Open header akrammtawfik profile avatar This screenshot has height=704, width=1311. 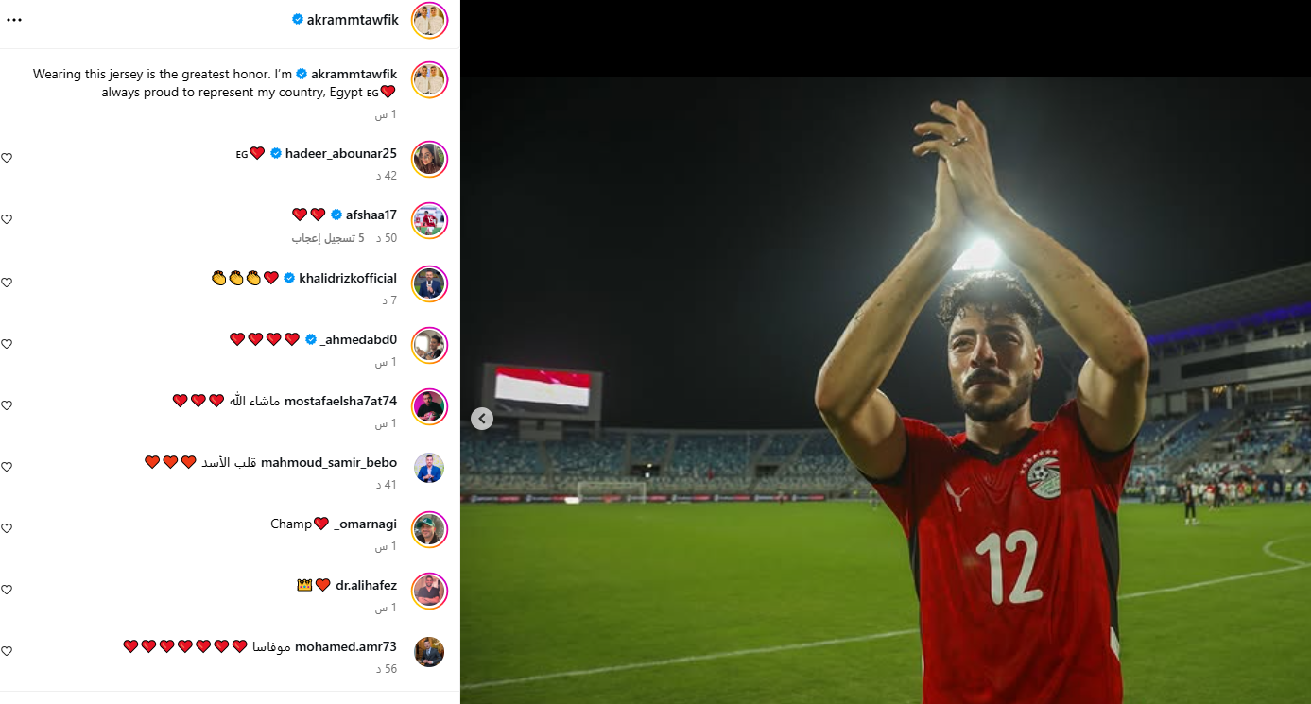point(430,20)
